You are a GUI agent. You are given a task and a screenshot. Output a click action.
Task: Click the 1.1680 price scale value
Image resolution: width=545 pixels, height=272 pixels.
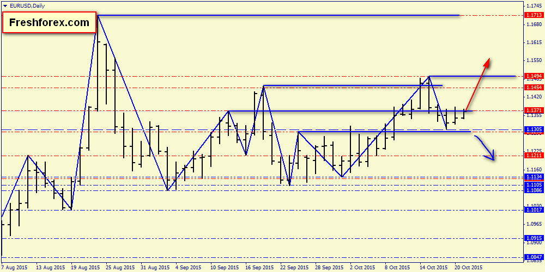535,24
